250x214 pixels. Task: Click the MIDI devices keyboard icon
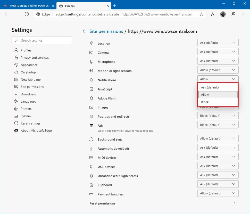tap(91, 157)
